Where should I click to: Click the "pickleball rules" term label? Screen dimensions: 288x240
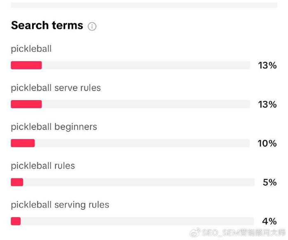click(x=43, y=166)
